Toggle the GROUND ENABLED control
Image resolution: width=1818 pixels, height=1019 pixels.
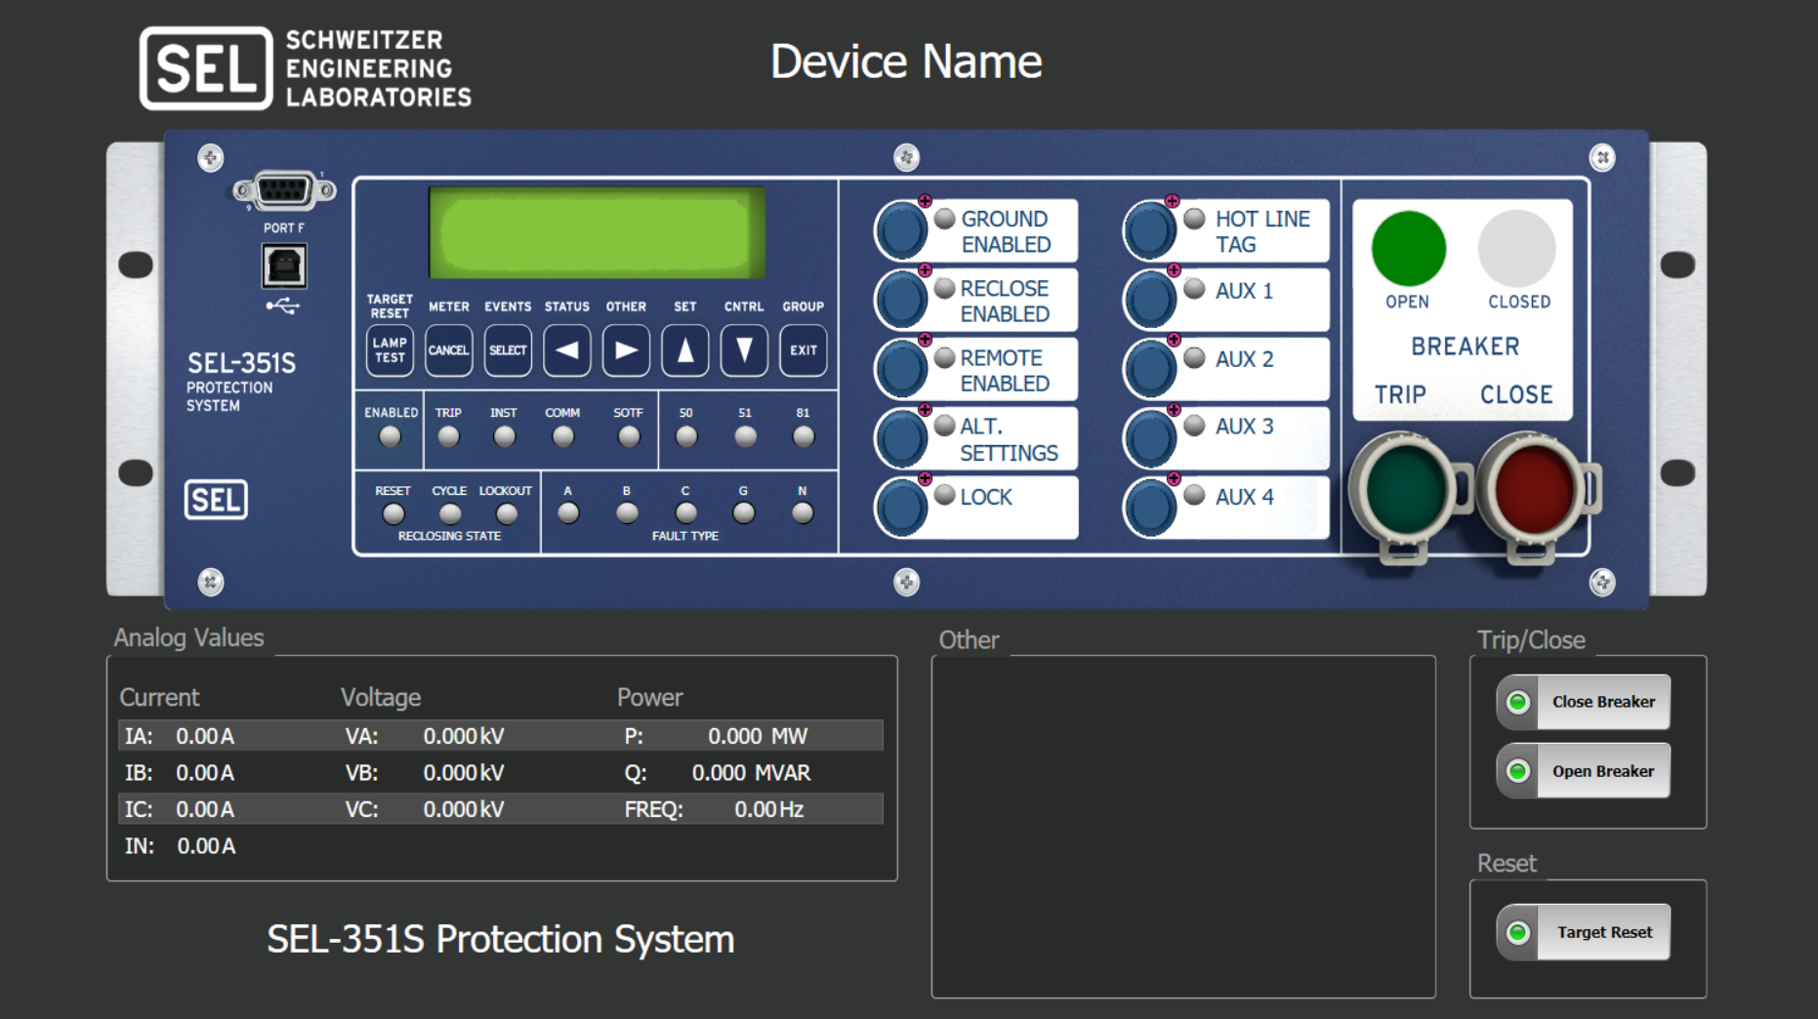pos(900,228)
